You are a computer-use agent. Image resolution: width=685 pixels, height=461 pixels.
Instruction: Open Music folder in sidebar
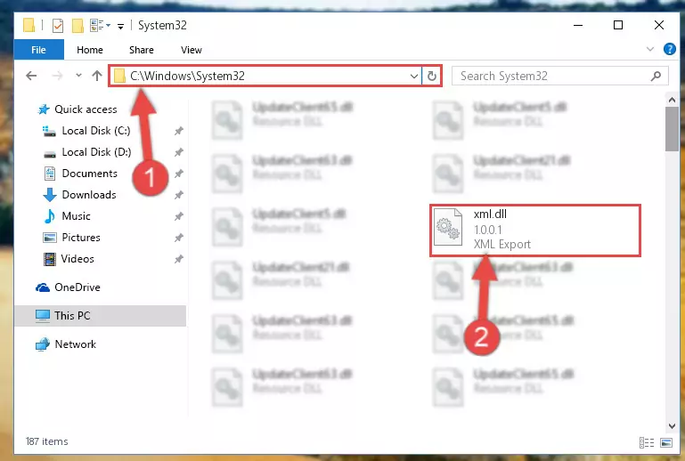tap(76, 216)
